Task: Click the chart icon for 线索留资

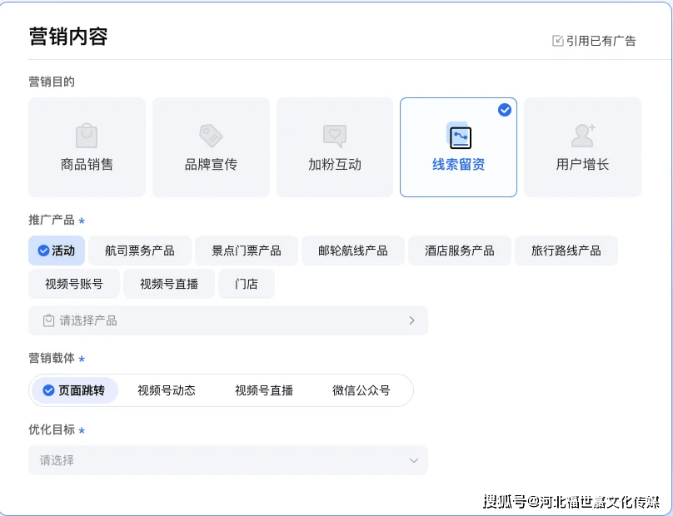Action: click(x=459, y=136)
